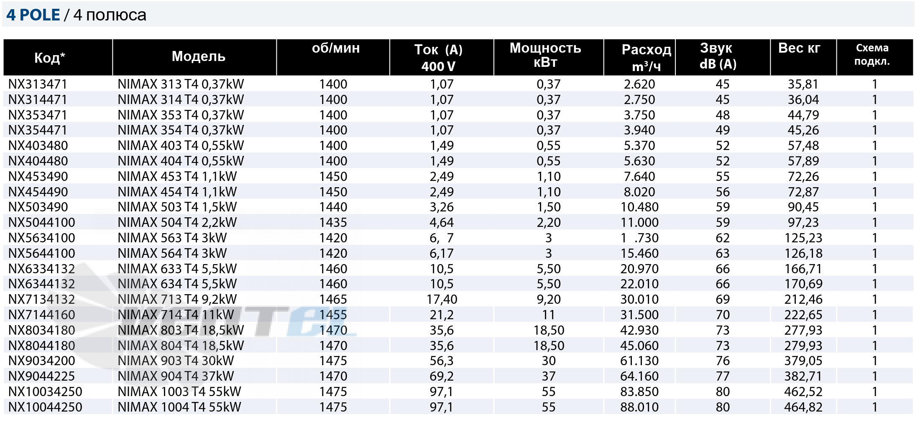Image resolution: width=915 pixels, height=422 pixels.
Task: Click the Код* column header
Action: pyautogui.click(x=49, y=58)
